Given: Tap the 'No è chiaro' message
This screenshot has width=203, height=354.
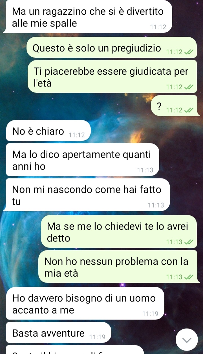Looking at the screenshot, I should 48,130.
